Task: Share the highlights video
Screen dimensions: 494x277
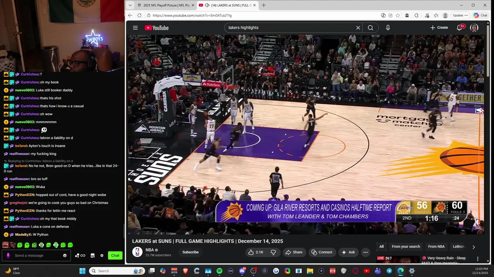Action: coord(294,252)
